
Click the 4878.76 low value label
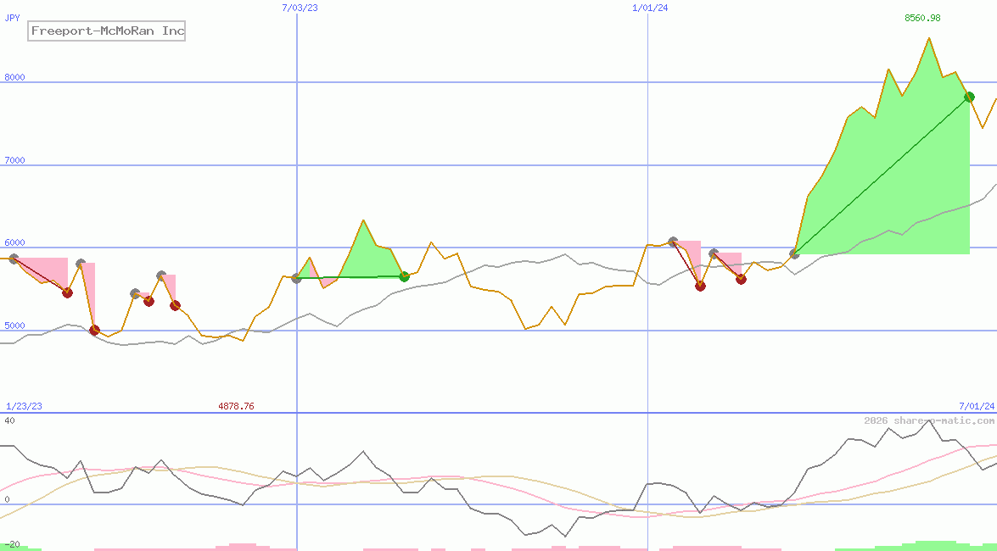click(236, 406)
